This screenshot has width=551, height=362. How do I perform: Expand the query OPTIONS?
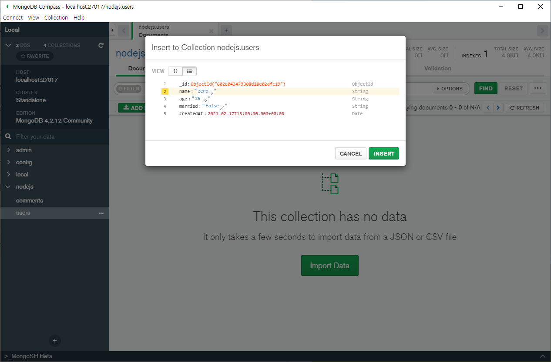click(450, 89)
